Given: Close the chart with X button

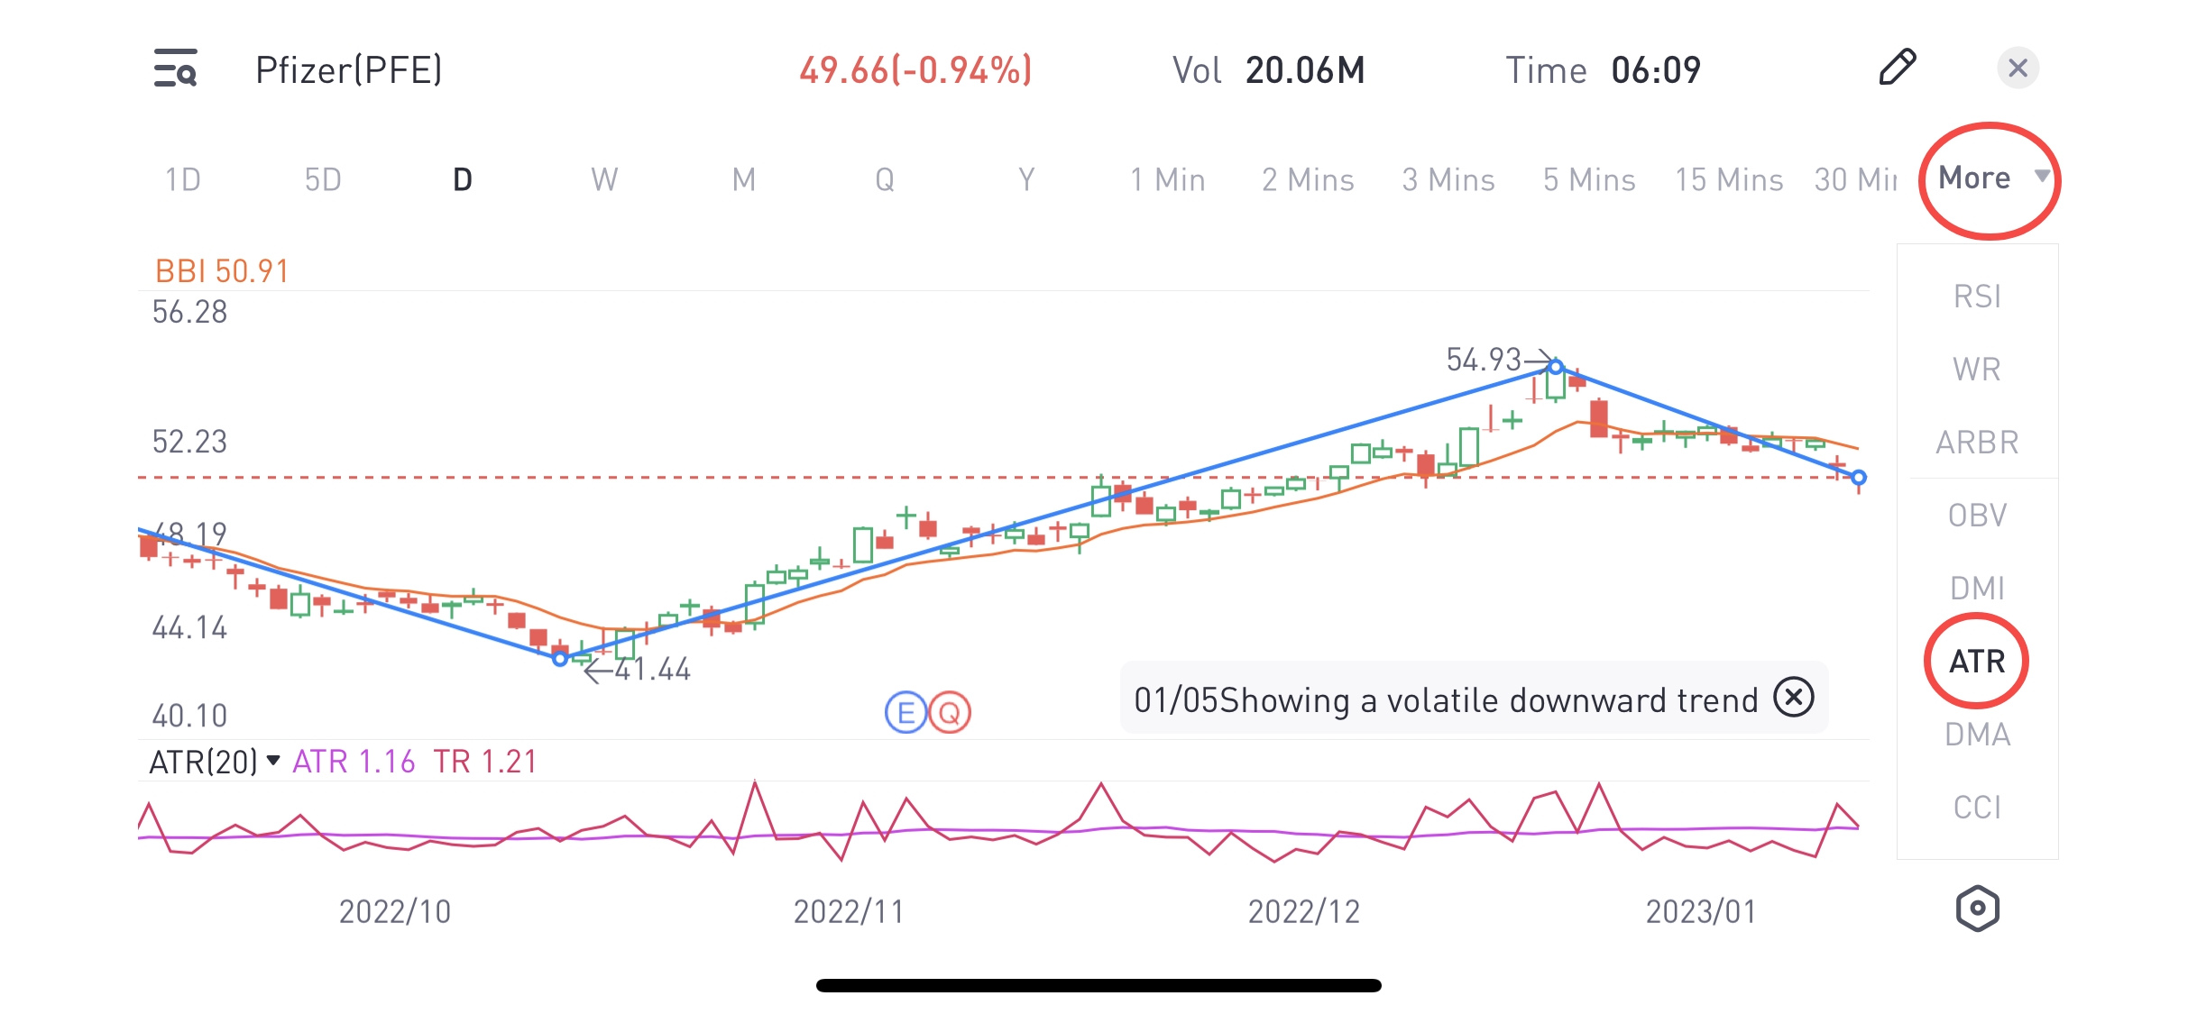Looking at the screenshot, I should point(2018,68).
